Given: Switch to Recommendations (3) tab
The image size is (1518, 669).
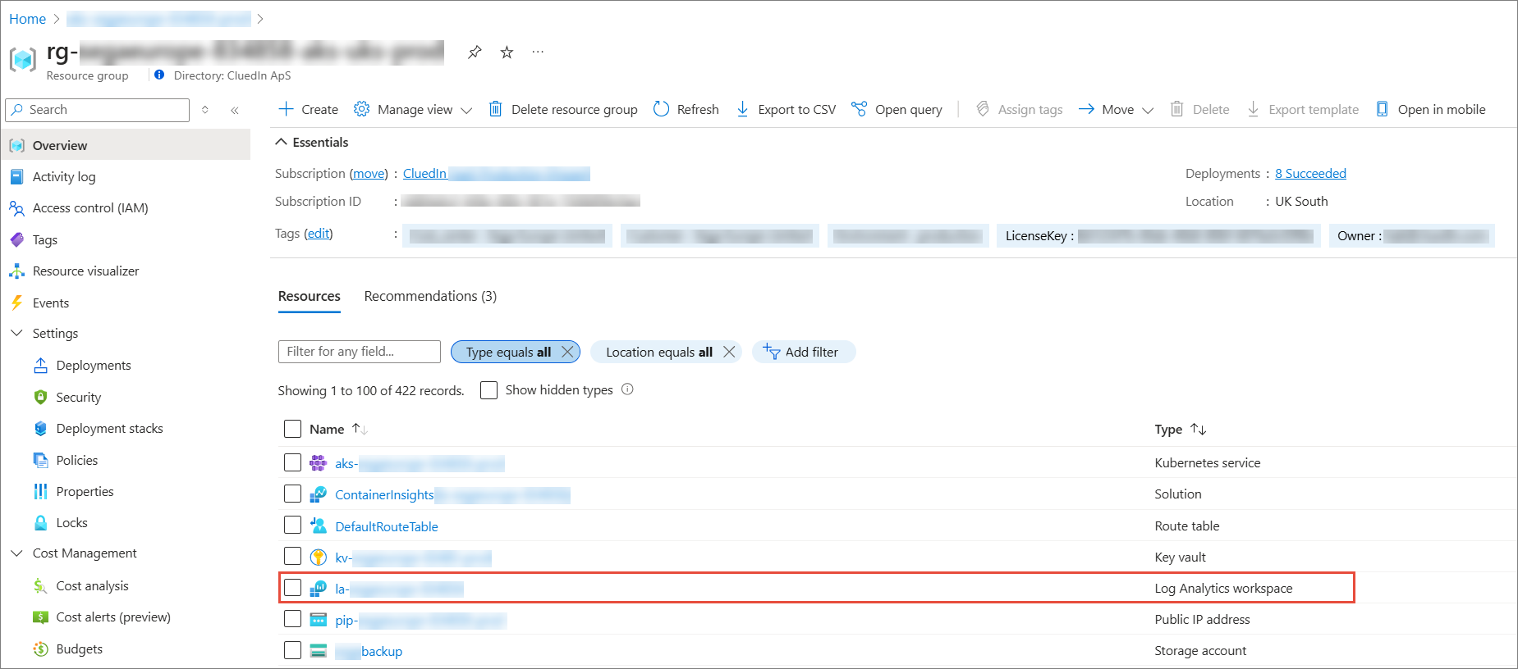Looking at the screenshot, I should (430, 296).
